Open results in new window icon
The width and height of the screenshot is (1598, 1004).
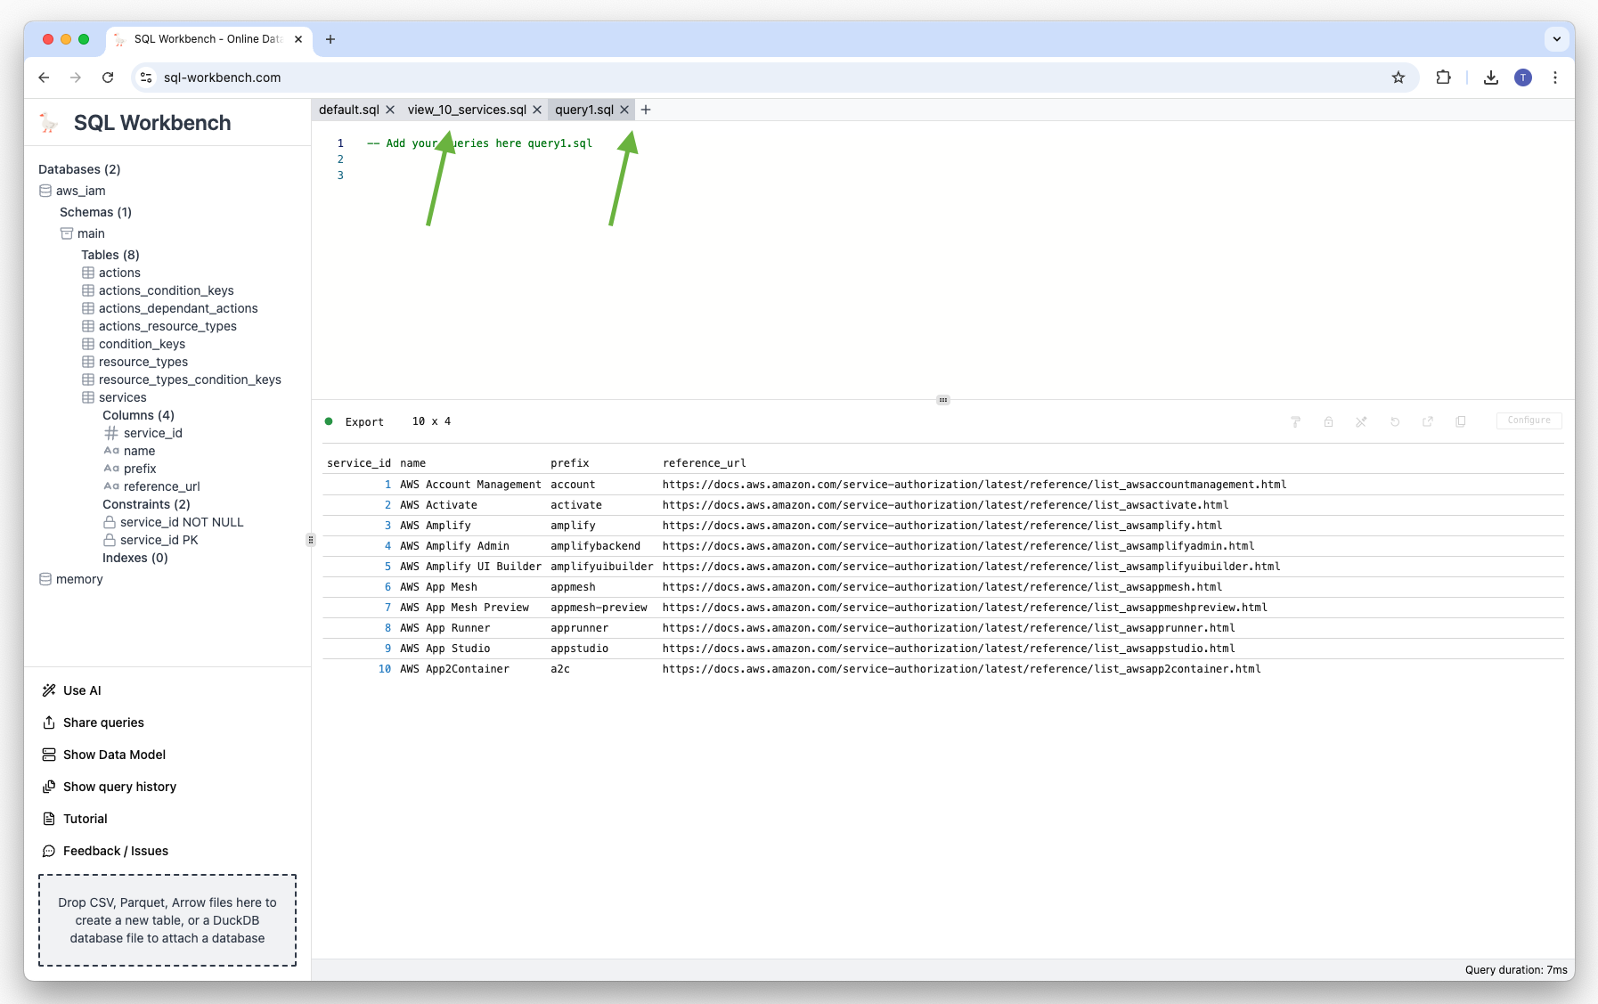pos(1428,421)
